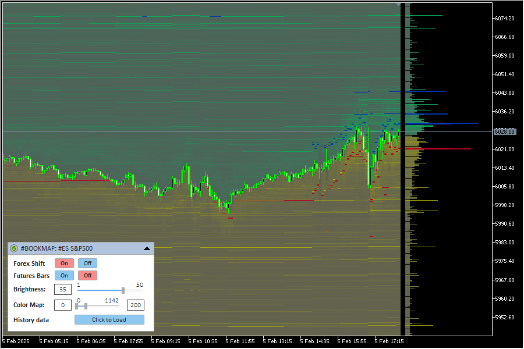Click the green checkmark status icon
Viewport: 524px width, 349px height.
click(14, 248)
